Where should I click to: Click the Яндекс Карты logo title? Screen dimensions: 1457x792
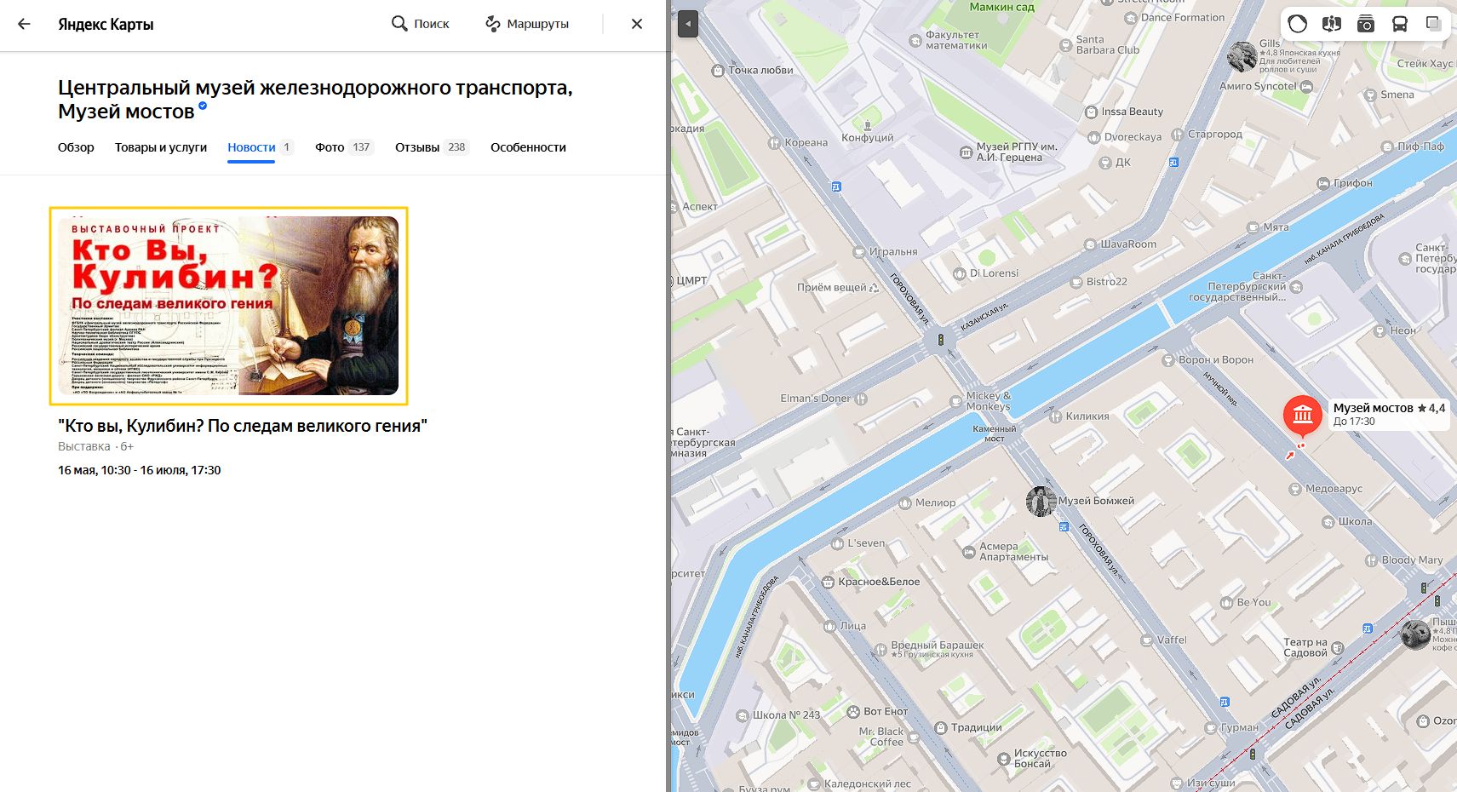point(106,24)
